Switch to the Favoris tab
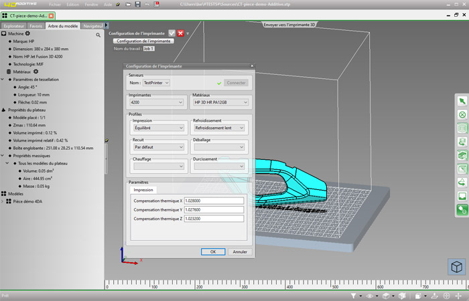The height and width of the screenshot is (301, 469). click(x=36, y=26)
